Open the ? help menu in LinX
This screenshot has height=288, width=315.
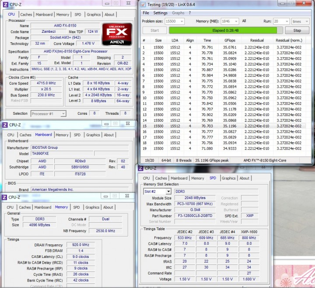tap(190, 13)
